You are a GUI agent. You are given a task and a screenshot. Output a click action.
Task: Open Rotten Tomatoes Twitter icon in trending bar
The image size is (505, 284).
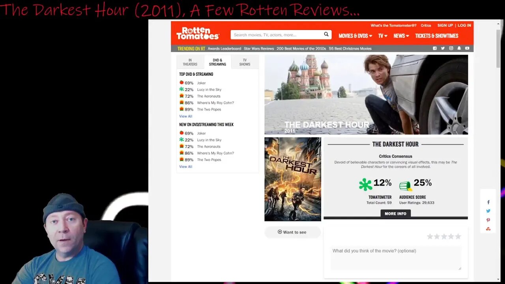pos(443,49)
